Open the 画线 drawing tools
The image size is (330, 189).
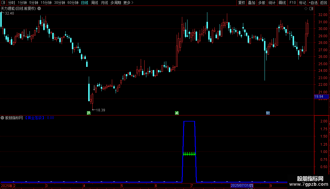(x=282, y=3)
